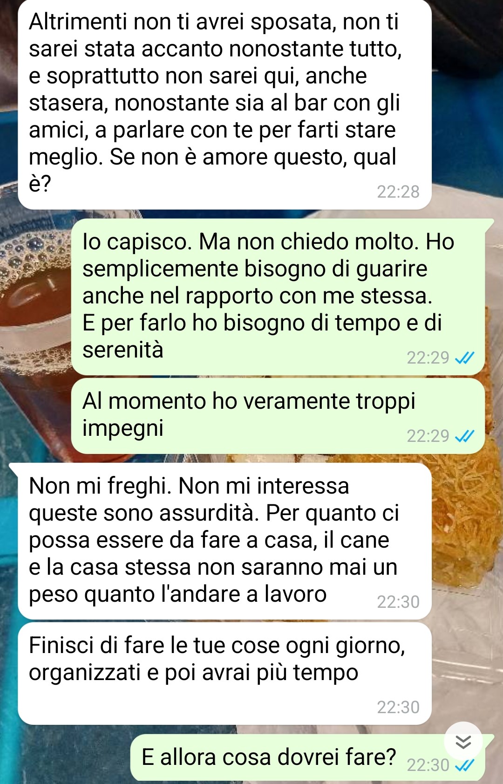The height and width of the screenshot is (784, 503).
Task: Tap the blue read ticks beside 'serenità' message
Action: pos(464,358)
